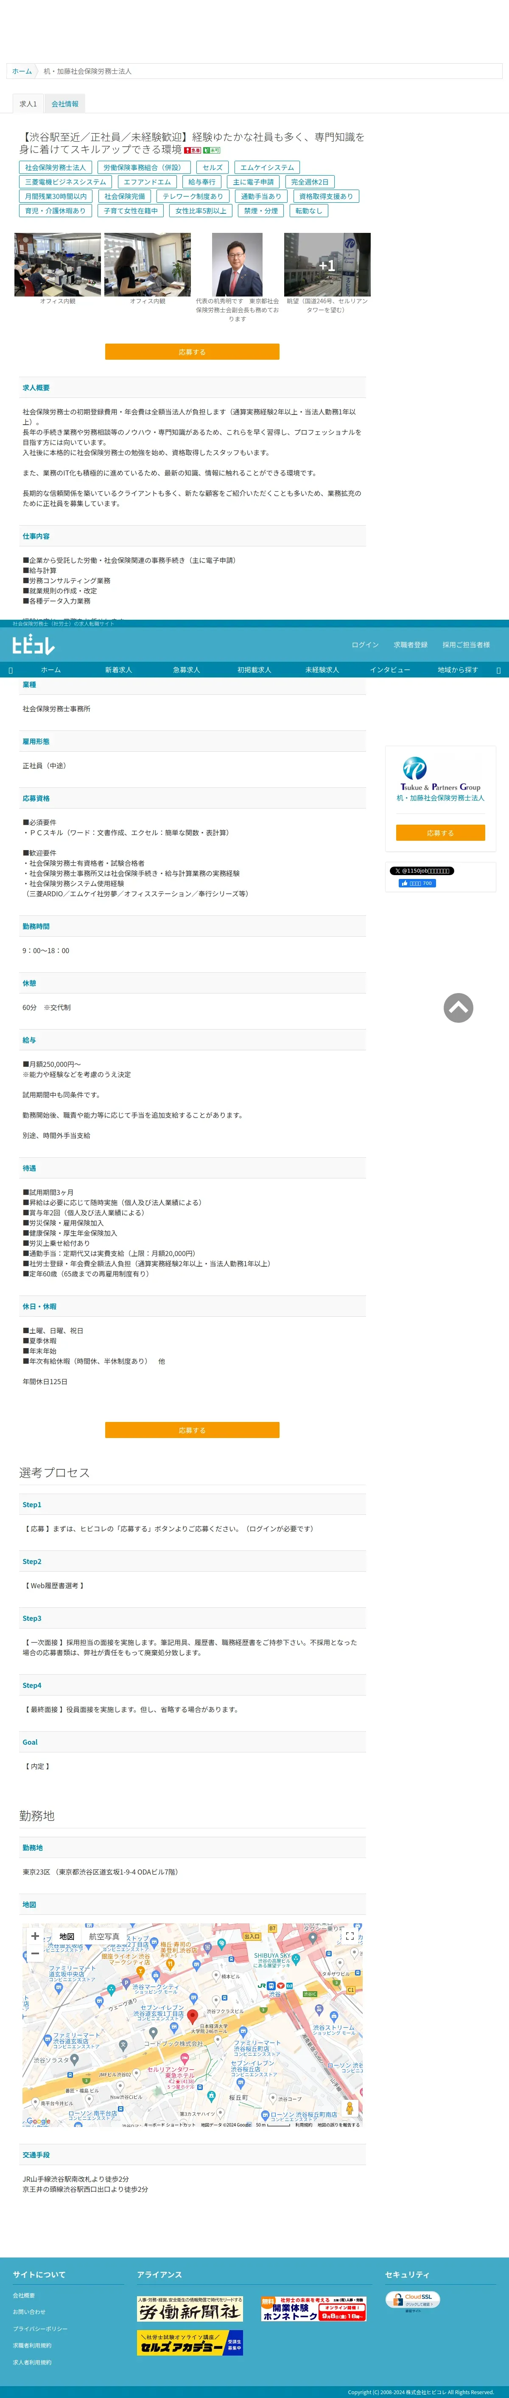The image size is (509, 2398).
Task: Select the 月間残業30時間以内 tag
Action: [56, 196]
